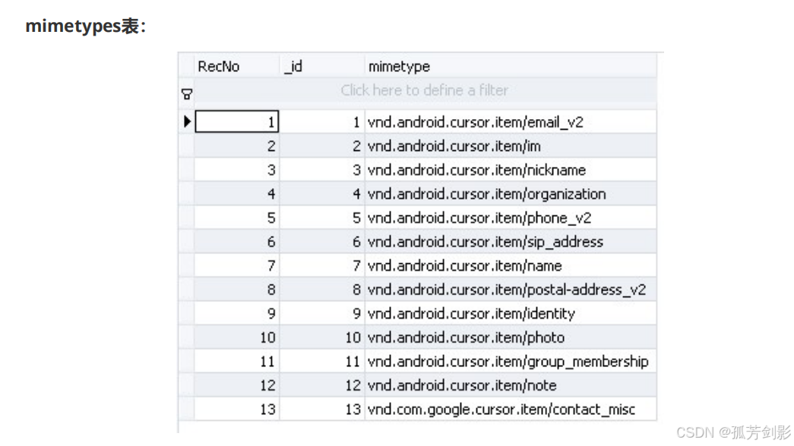The height and width of the screenshot is (446, 794).
Task: Select the email_v2 mimetype cell
Action: coord(475,122)
